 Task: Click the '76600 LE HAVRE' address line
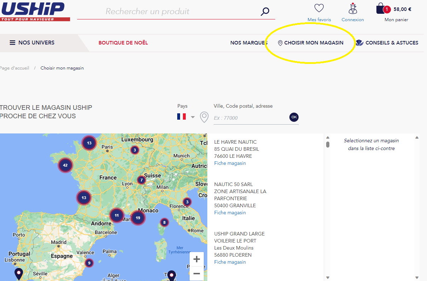233,156
